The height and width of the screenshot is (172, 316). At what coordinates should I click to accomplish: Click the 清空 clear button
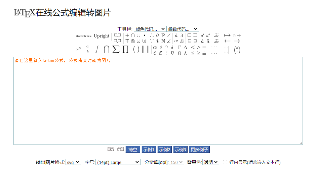pyautogui.click(x=133, y=150)
